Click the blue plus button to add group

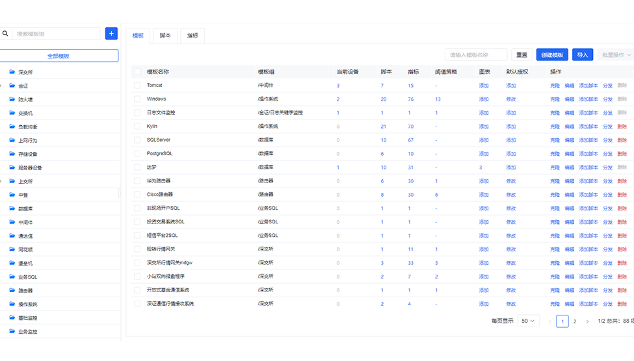(111, 34)
